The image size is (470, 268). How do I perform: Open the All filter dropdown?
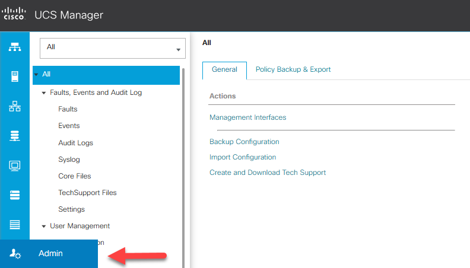click(x=113, y=48)
